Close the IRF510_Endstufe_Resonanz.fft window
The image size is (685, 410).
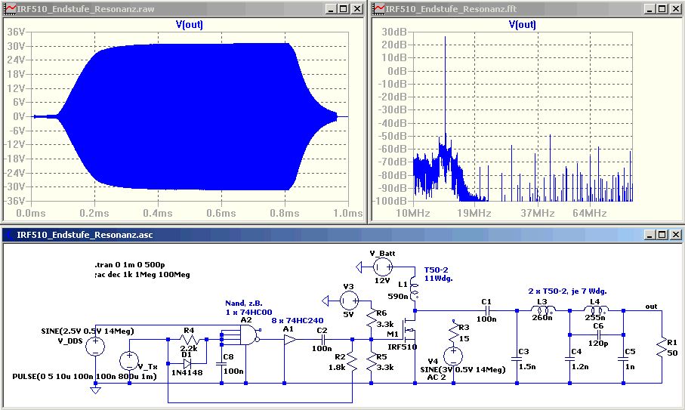pos(675,9)
